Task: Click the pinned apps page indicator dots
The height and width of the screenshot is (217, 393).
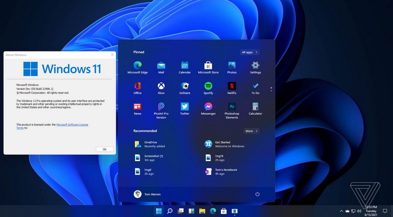Action: click(271, 89)
